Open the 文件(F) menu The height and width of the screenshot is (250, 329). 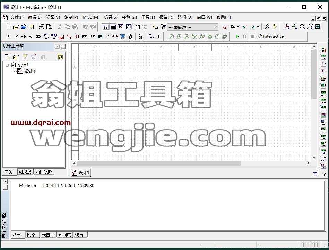tap(17, 17)
